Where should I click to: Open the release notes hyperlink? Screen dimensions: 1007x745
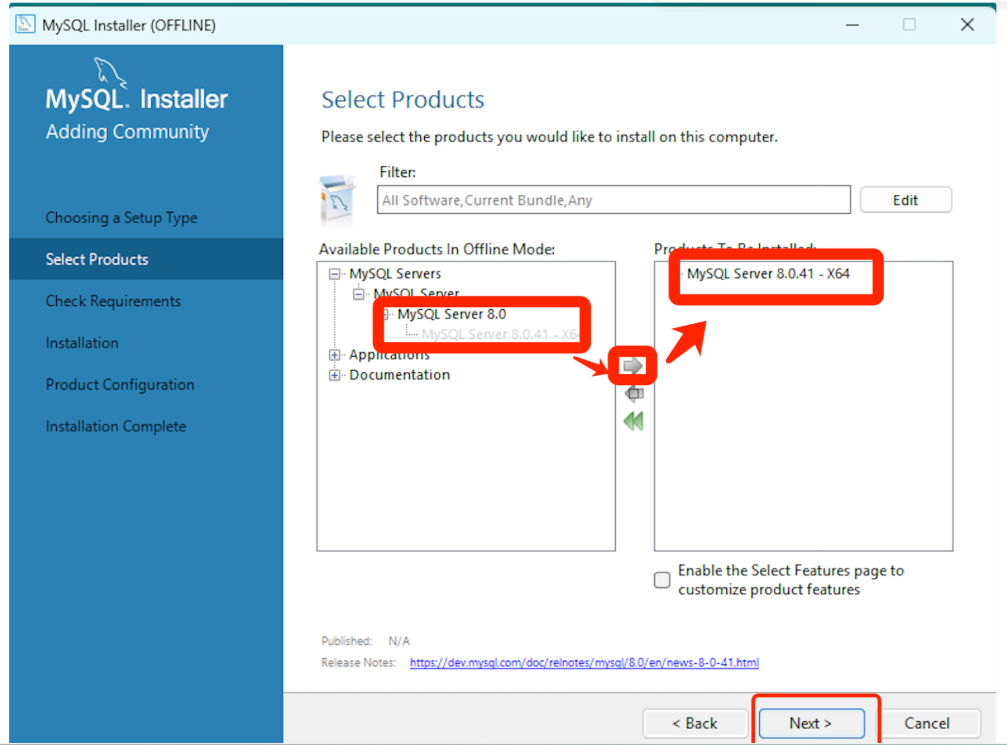pyautogui.click(x=584, y=662)
